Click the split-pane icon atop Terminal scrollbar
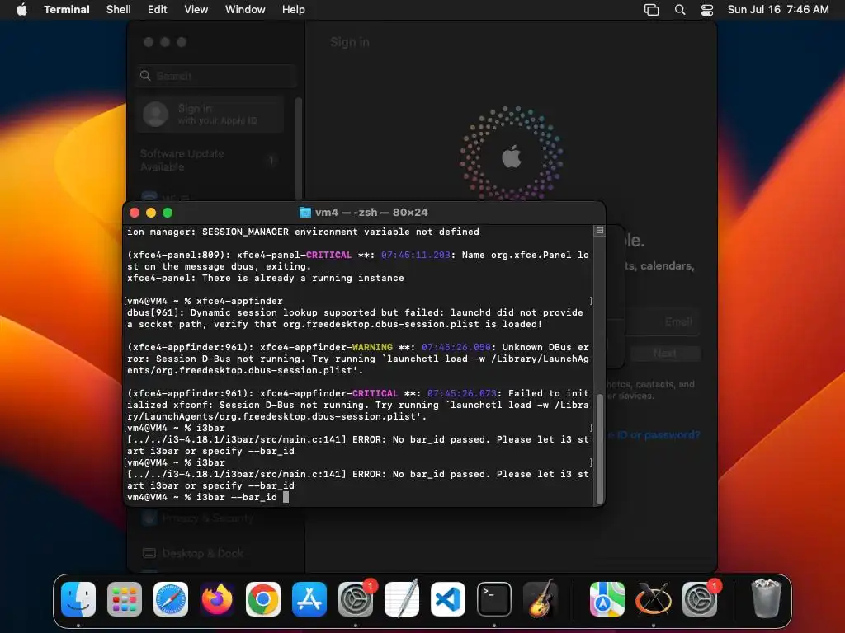 click(599, 231)
